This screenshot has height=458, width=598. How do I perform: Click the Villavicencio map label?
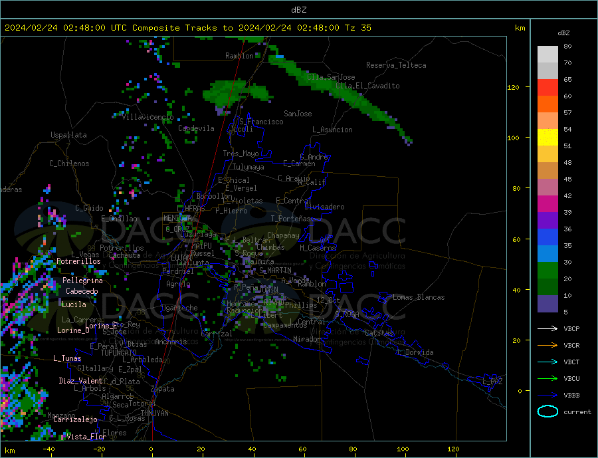148,117
